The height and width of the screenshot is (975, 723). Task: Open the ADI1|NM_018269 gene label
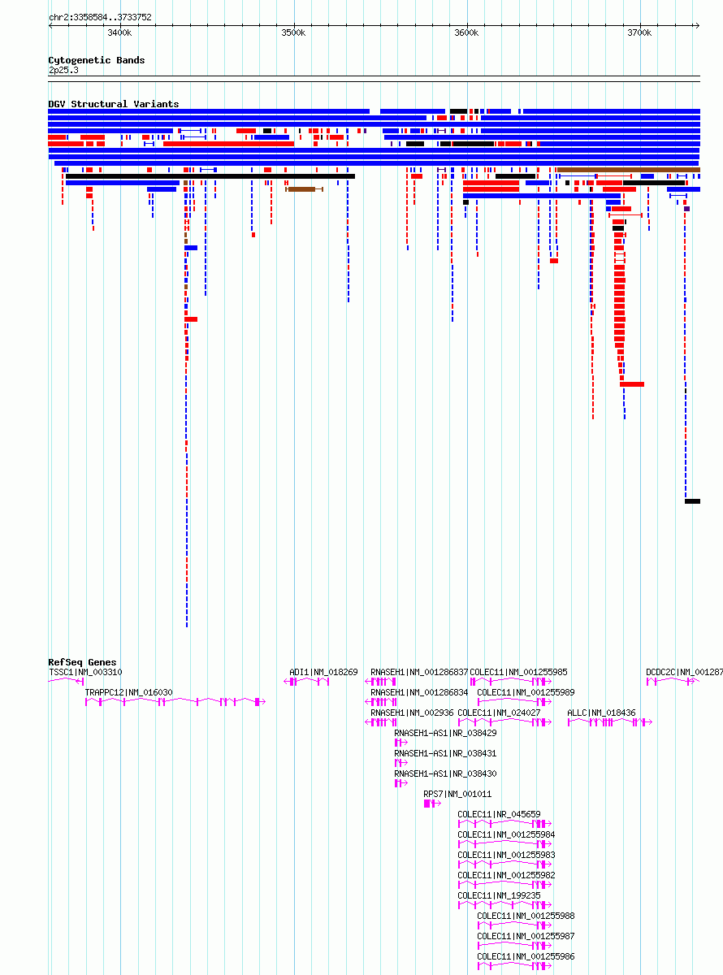point(323,672)
